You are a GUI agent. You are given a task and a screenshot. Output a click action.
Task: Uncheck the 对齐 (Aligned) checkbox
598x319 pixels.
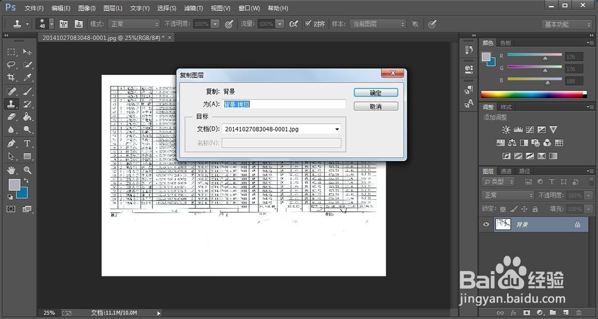308,24
